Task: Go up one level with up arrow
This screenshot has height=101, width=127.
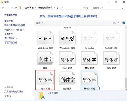Action: point(16,8)
